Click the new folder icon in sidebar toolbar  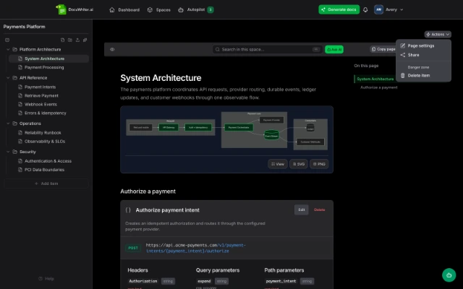70,40
